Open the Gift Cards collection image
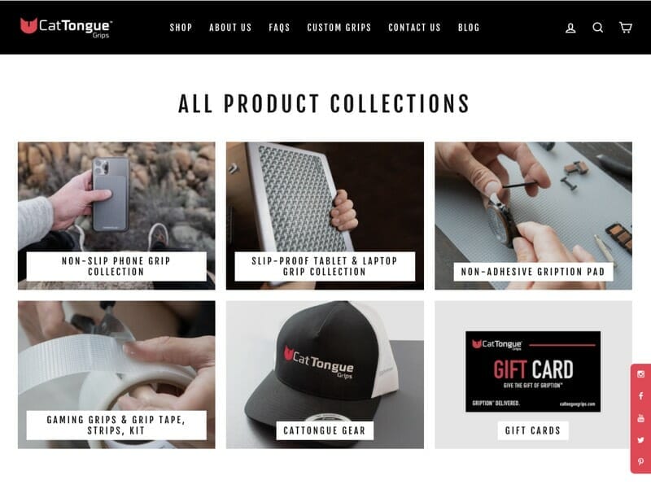The width and height of the screenshot is (651, 489). (x=533, y=374)
